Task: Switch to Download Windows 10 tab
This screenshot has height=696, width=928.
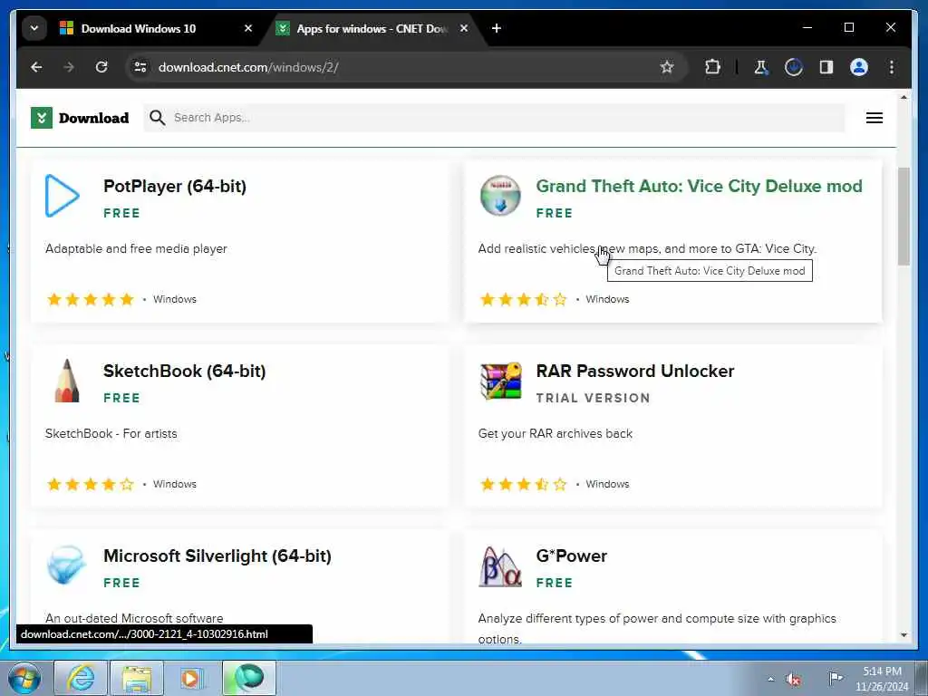Action: [139, 28]
